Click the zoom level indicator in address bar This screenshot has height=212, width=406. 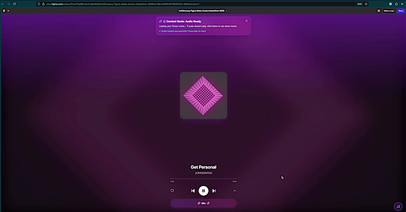(360, 4)
